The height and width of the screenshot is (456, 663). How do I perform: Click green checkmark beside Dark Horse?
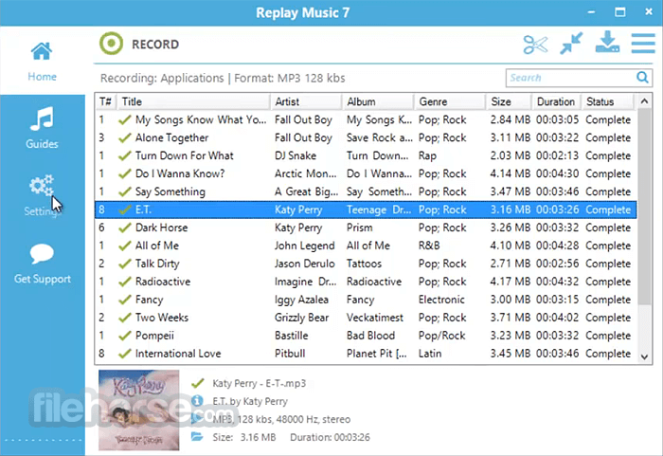125,228
